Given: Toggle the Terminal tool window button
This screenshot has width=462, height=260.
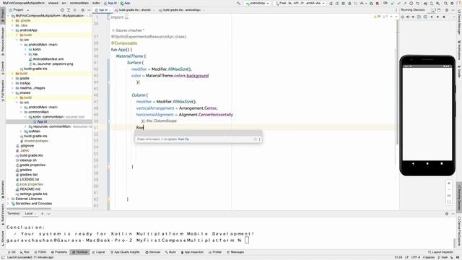Looking at the screenshot, I should pos(79,252).
